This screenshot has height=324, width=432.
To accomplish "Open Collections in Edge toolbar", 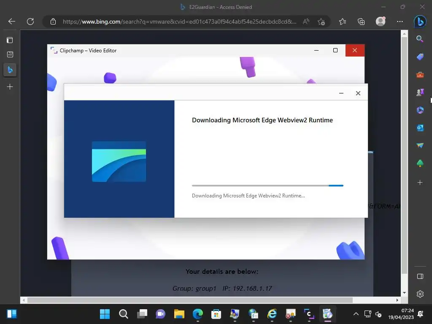I will [361, 22].
